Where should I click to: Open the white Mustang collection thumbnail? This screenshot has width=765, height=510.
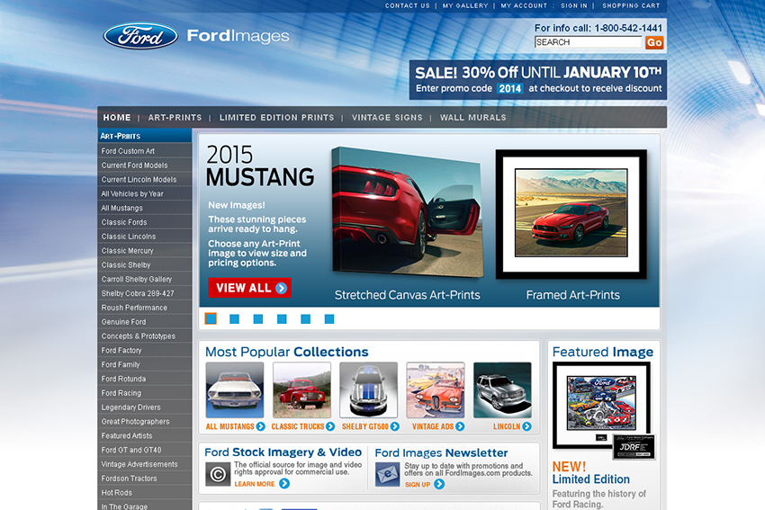[235, 390]
